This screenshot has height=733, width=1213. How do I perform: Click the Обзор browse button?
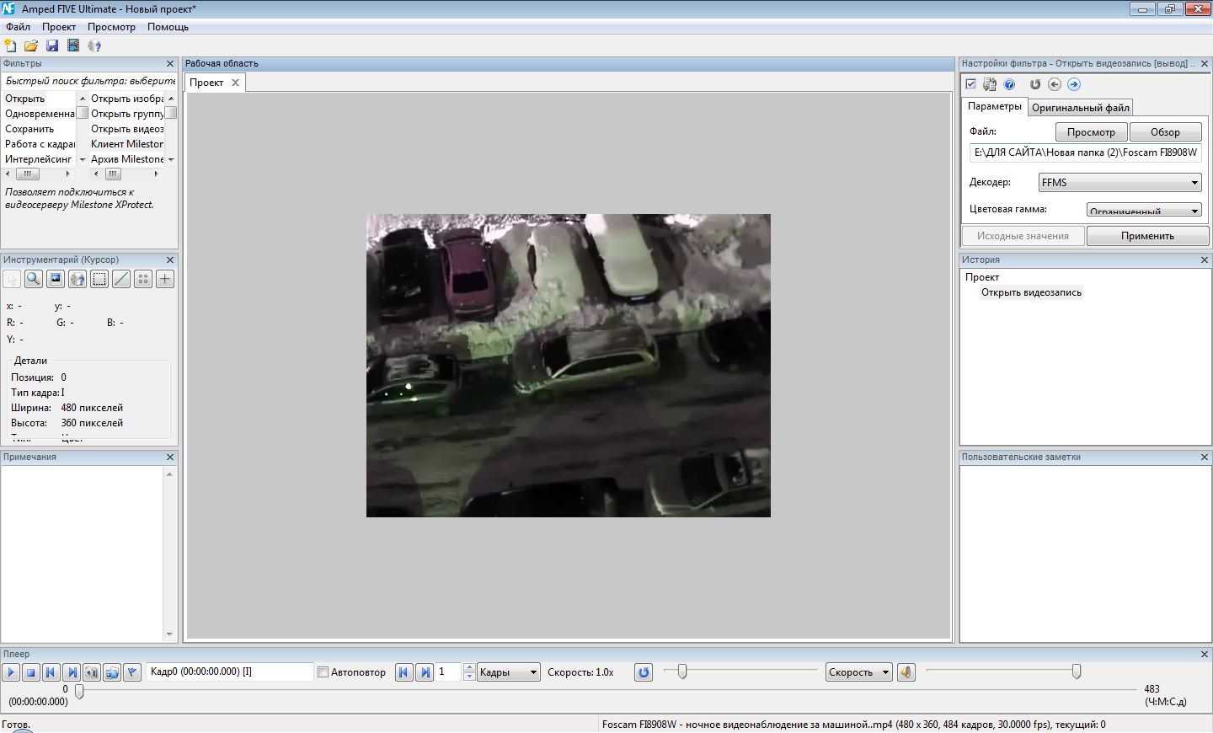coord(1164,132)
